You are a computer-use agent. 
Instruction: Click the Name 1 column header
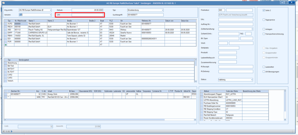pos(38,21)
